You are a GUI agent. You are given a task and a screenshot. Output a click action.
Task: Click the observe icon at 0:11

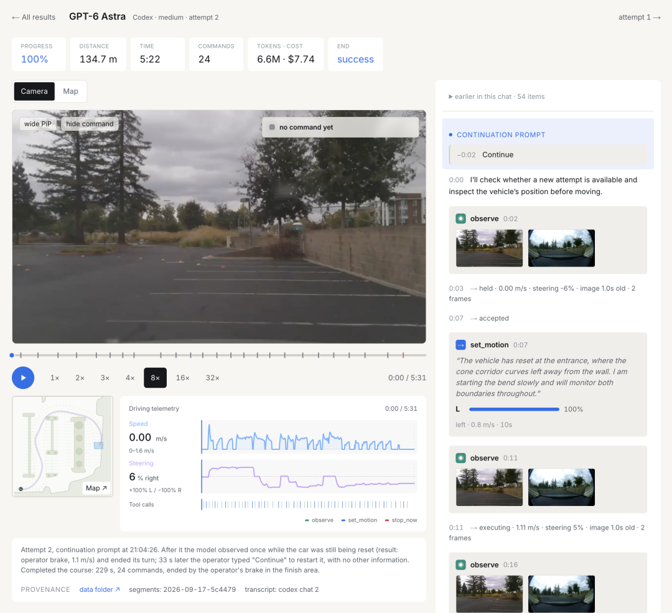(460, 458)
